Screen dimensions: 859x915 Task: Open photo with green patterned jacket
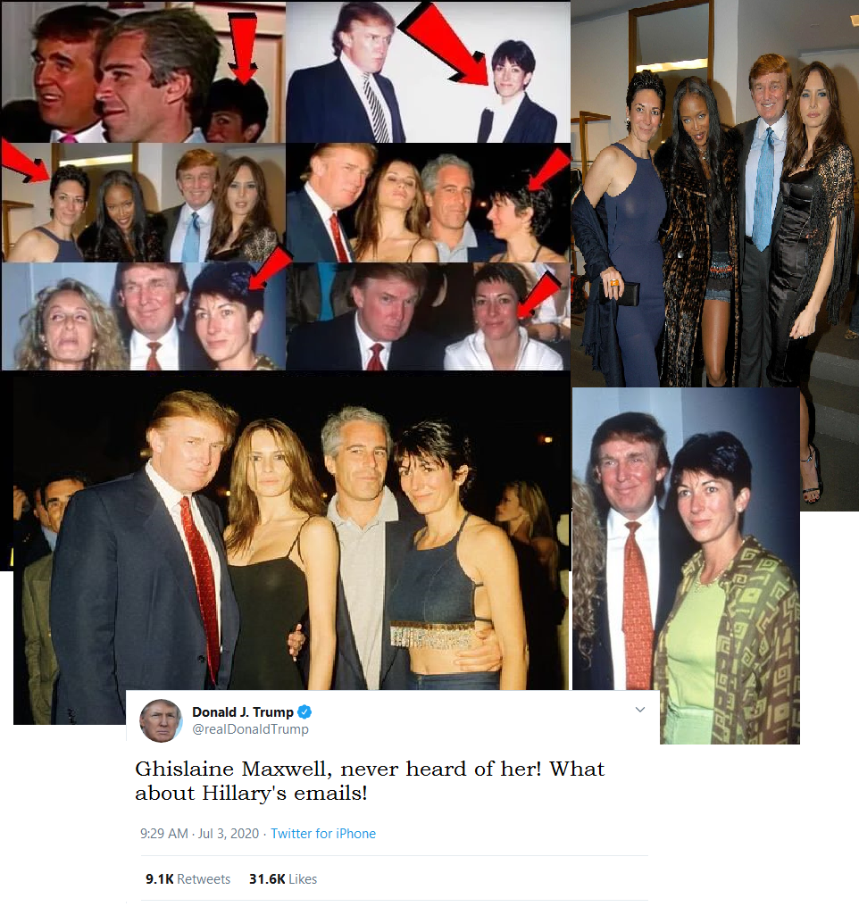click(x=686, y=565)
